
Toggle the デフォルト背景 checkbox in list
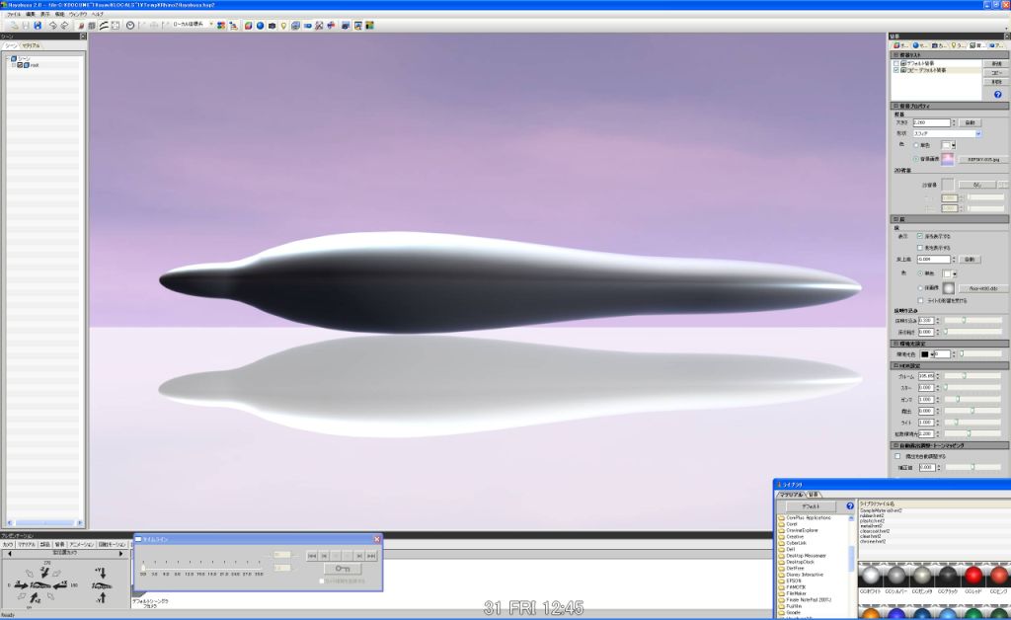tap(896, 63)
